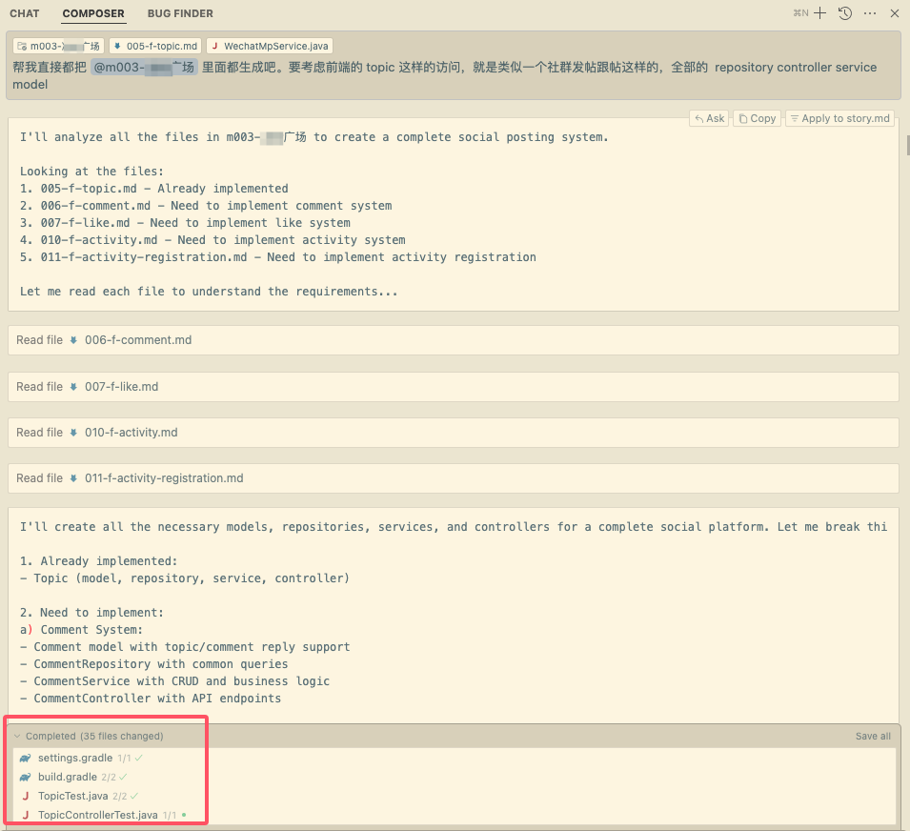Switch to the CHAT tab

pyautogui.click(x=25, y=13)
